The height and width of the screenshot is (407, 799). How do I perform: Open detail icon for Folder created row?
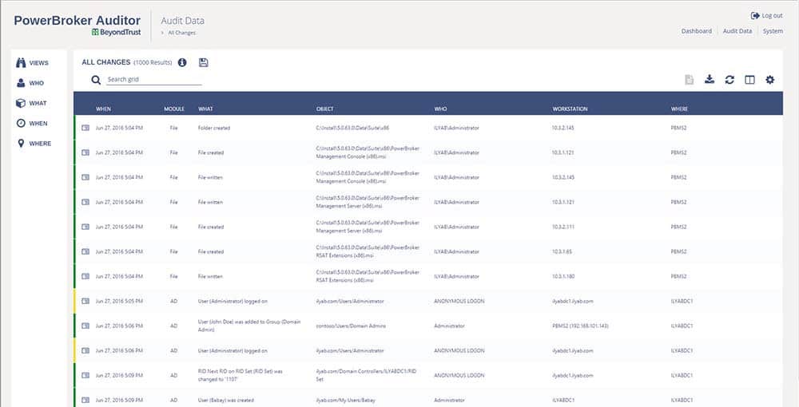point(85,128)
